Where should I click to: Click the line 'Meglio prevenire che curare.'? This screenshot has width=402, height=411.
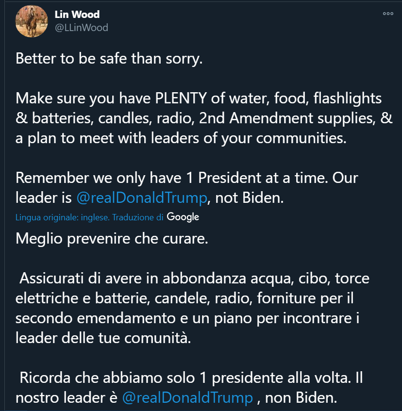coord(112,239)
